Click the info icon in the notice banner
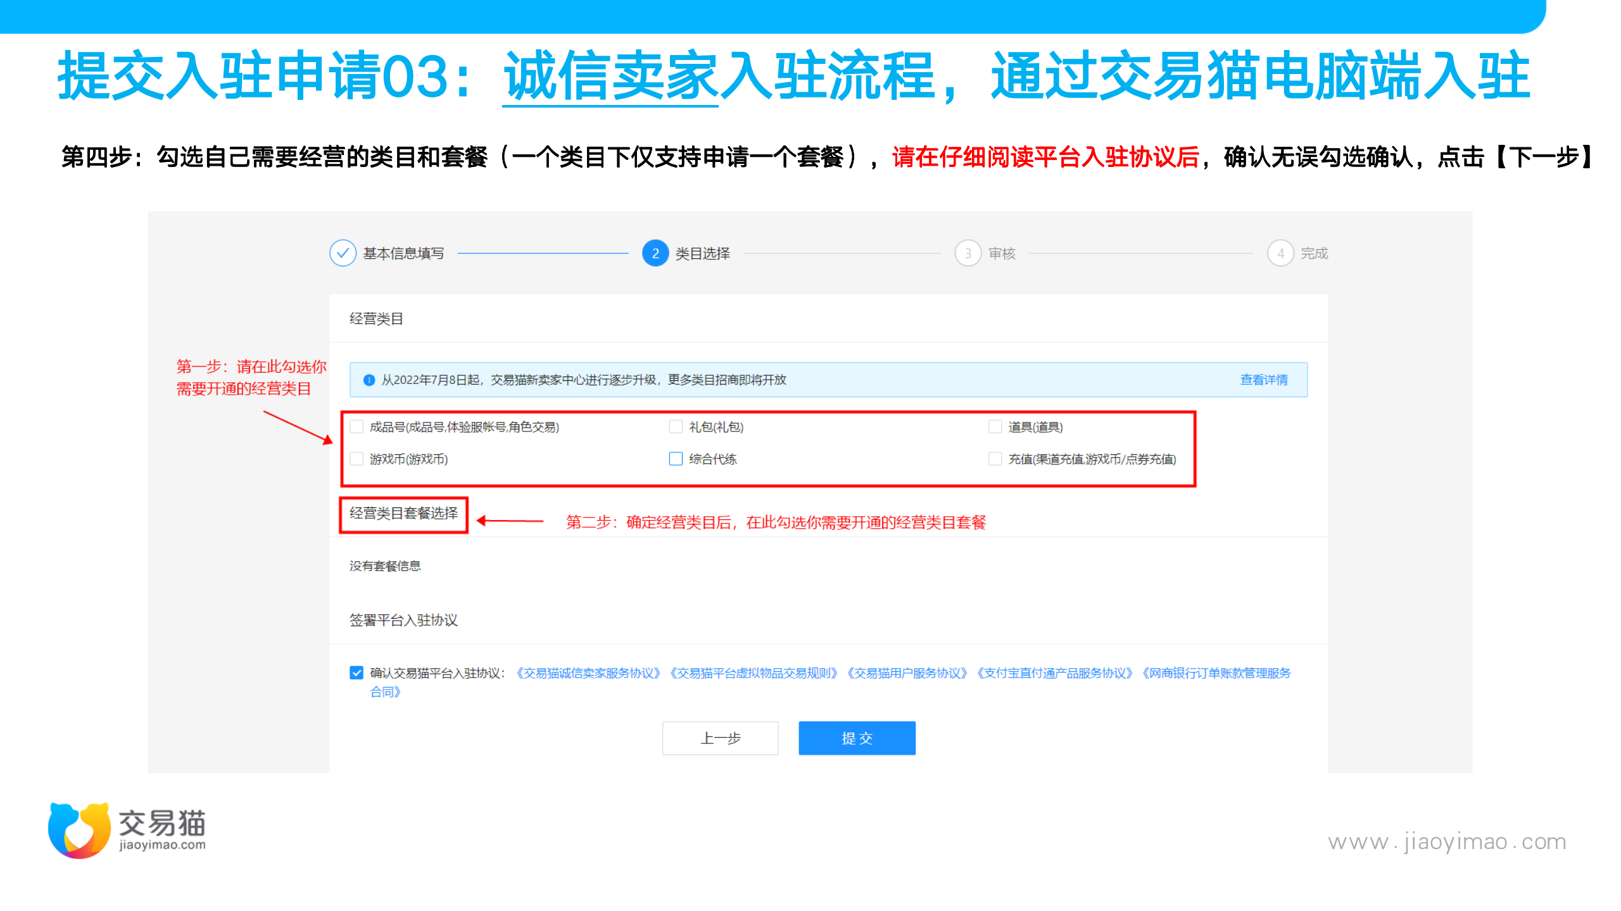Image resolution: width=1621 pixels, height=911 pixels. coord(369,380)
